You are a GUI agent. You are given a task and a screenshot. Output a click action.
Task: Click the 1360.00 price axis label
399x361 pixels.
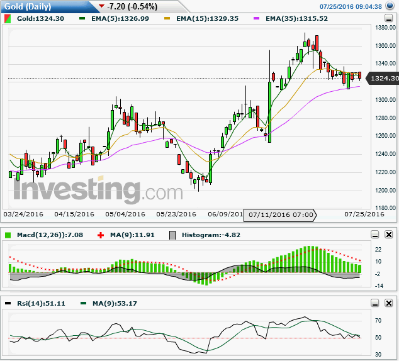coord(386,45)
